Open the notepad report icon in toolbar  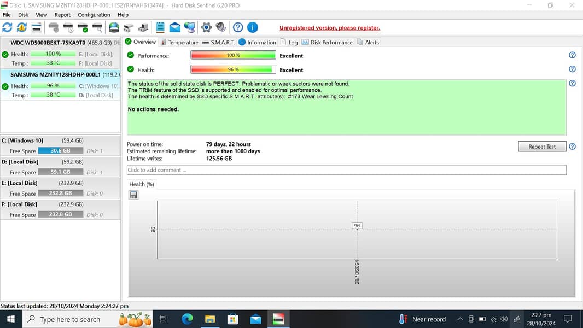click(x=160, y=27)
